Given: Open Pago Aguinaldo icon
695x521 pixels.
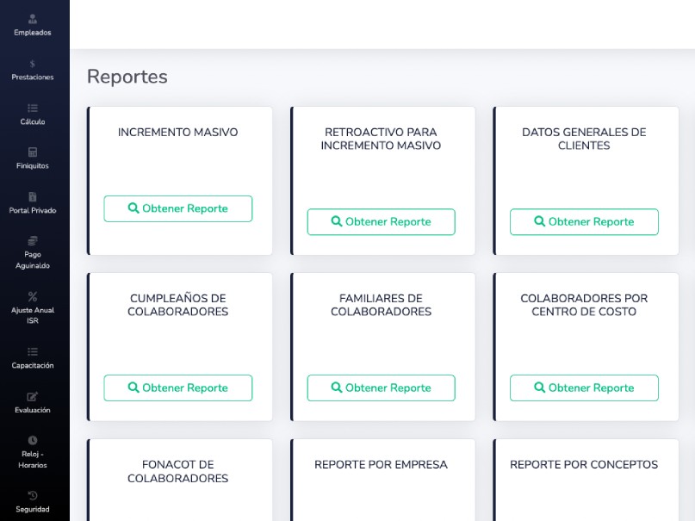Looking at the screenshot, I should pos(33,241).
